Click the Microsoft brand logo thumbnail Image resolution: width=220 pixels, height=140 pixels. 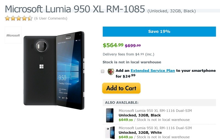click(x=13, y=35)
